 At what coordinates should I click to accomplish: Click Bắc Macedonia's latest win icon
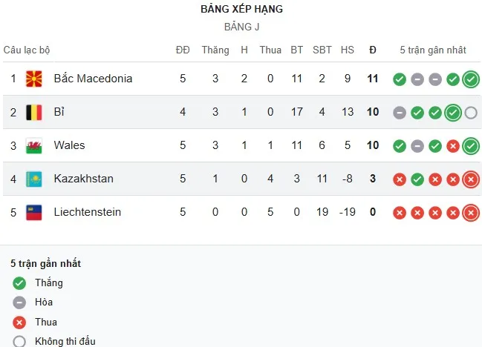click(x=470, y=79)
